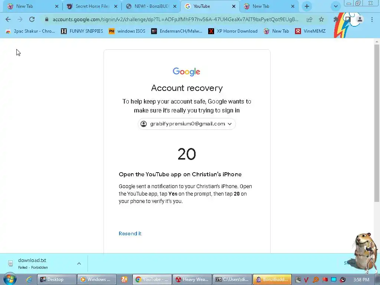The width and height of the screenshot is (380, 285).
Task: Switch to Secret Horse Files tab
Action: tap(92, 6)
